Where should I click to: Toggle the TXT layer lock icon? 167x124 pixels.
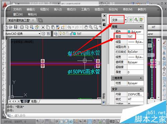click(x=71, y=34)
